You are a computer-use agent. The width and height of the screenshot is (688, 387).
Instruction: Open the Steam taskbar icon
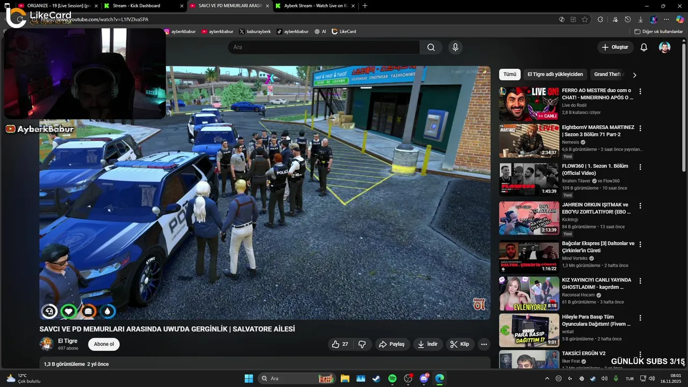tap(376, 378)
